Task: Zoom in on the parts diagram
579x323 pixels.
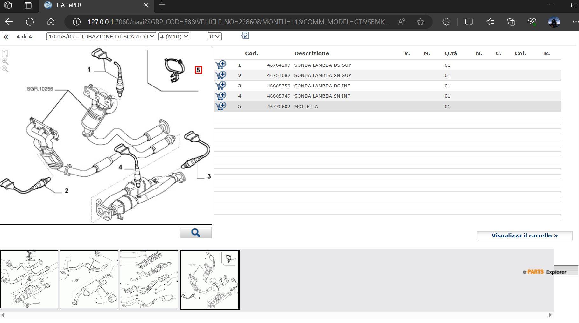Action: tap(5, 61)
